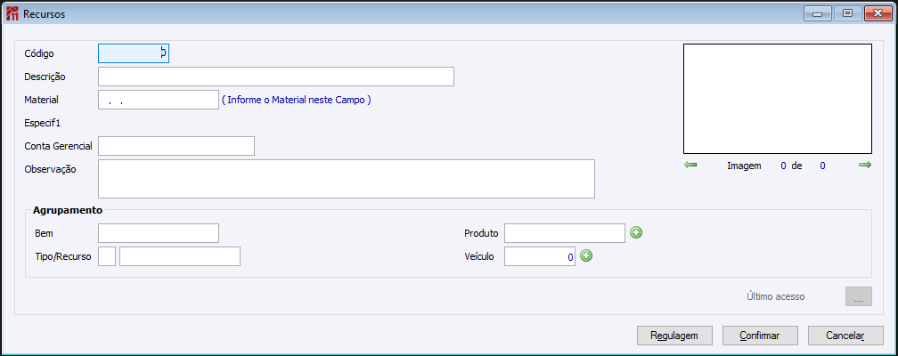Click inside the Observação text area
This screenshot has height=356, width=898.
click(x=346, y=179)
